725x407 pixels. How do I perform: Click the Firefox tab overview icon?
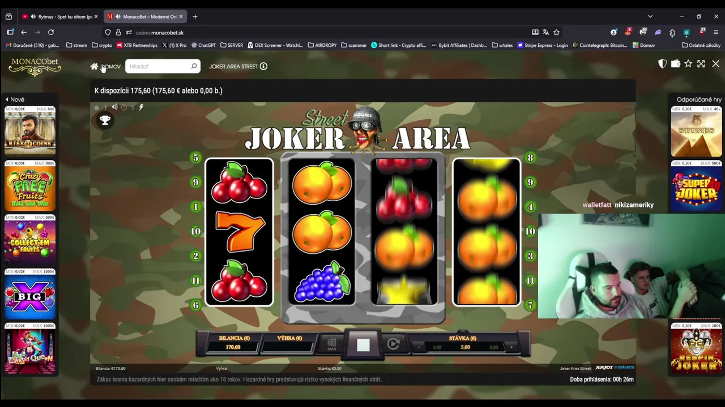(x=8, y=16)
